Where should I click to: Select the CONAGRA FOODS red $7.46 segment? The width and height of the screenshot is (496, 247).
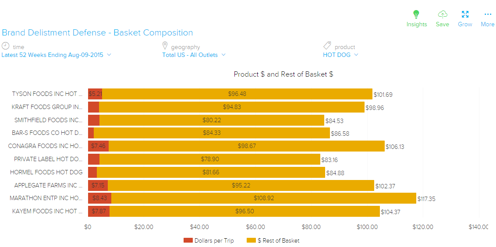tap(98, 146)
